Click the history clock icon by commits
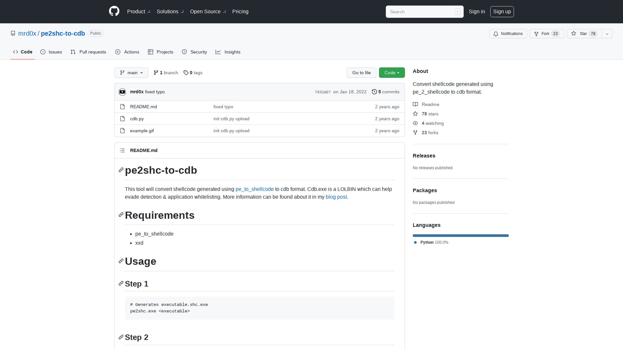This screenshot has height=350, width=623. pyautogui.click(x=374, y=92)
